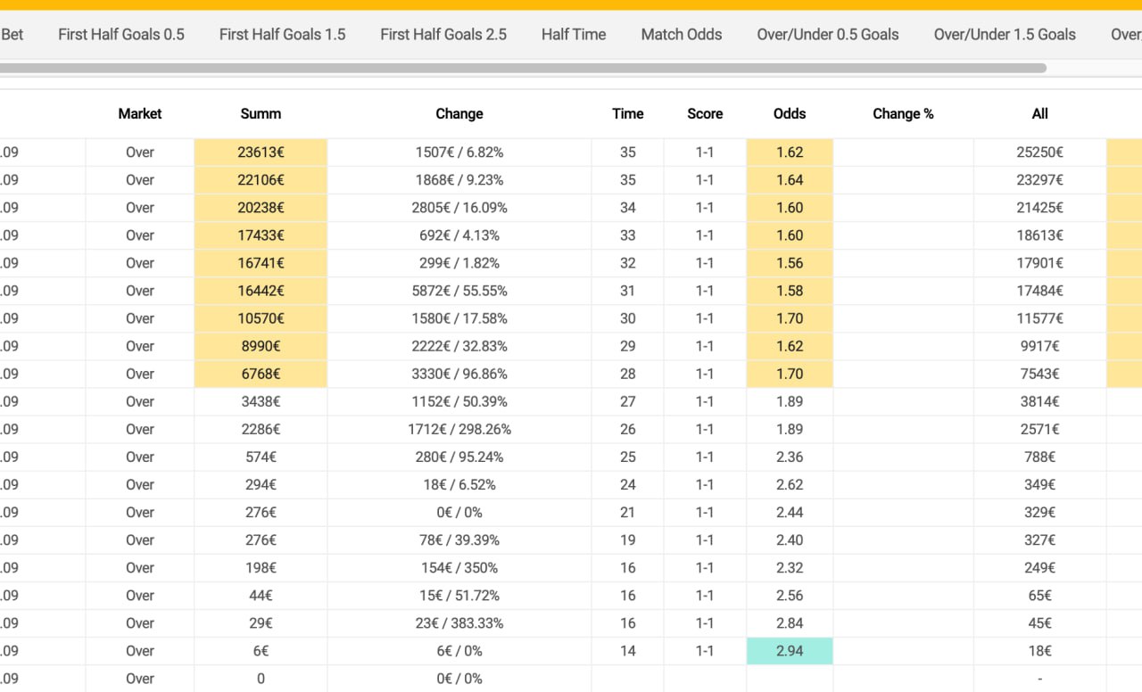The image size is (1142, 692).
Task: Click the 3438€ sum cell
Action: [261, 401]
